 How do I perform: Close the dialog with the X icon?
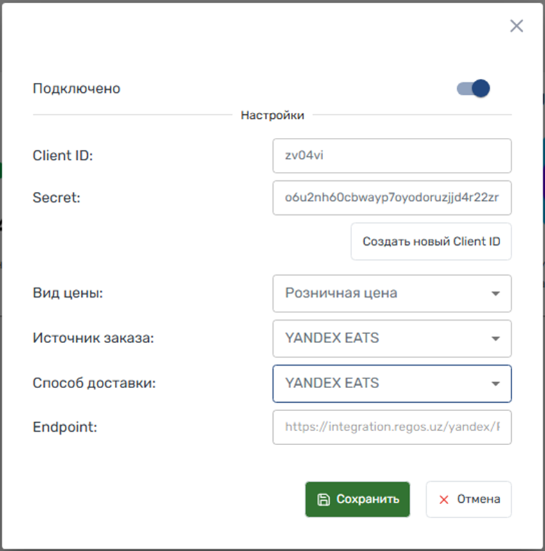point(516,26)
